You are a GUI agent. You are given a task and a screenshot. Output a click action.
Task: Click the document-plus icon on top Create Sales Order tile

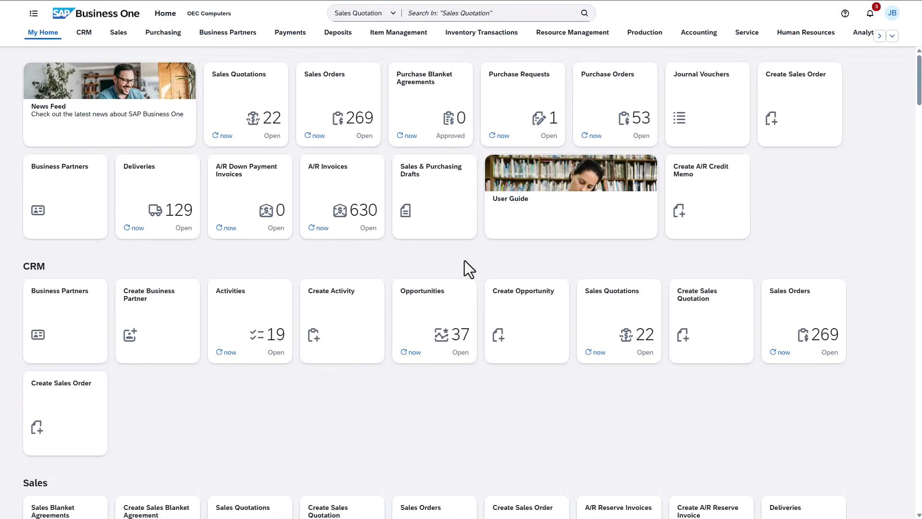tap(772, 118)
